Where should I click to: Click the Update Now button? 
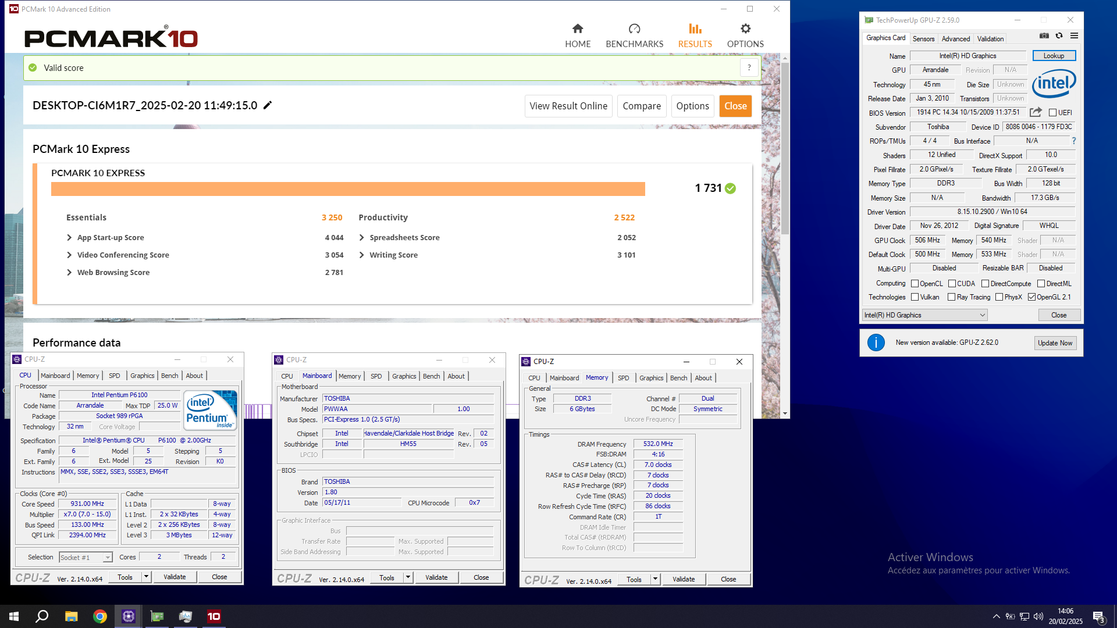pos(1055,343)
